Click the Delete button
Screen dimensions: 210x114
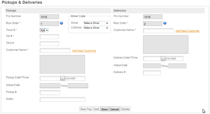click(125, 109)
